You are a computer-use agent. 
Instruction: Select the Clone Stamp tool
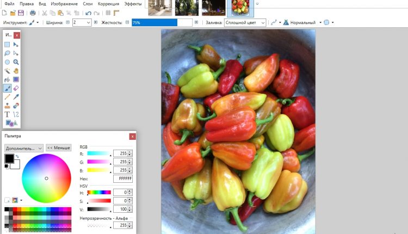pyautogui.click(x=7, y=106)
